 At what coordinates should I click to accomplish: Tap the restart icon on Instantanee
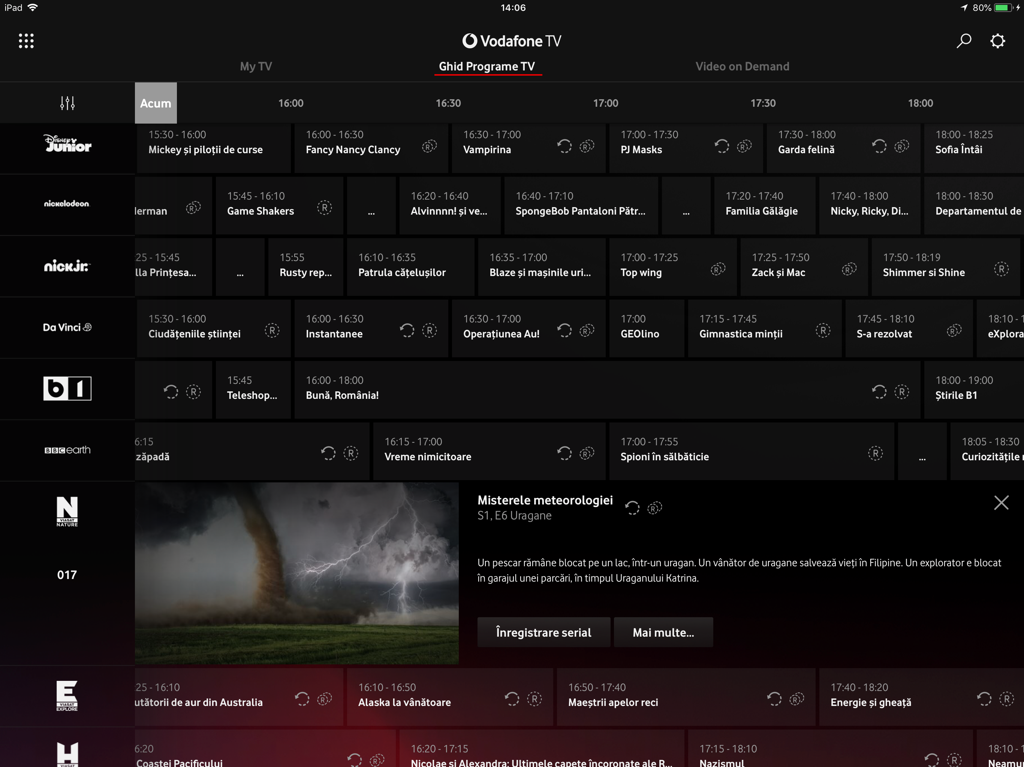pos(407,331)
